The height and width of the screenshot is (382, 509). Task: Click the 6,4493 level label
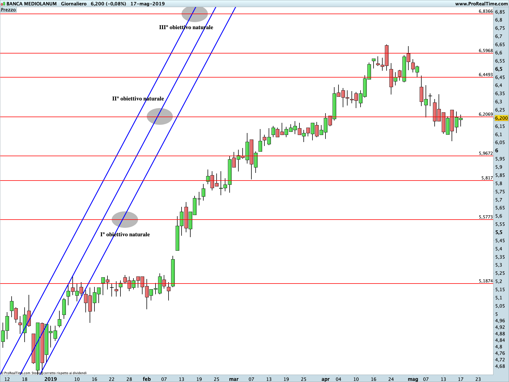click(486, 75)
